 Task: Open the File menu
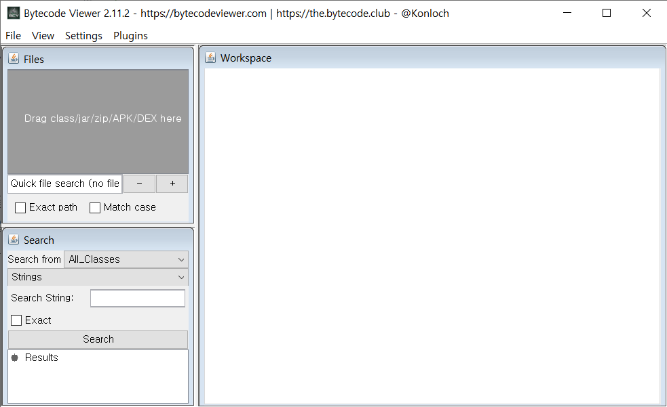pyautogui.click(x=13, y=36)
